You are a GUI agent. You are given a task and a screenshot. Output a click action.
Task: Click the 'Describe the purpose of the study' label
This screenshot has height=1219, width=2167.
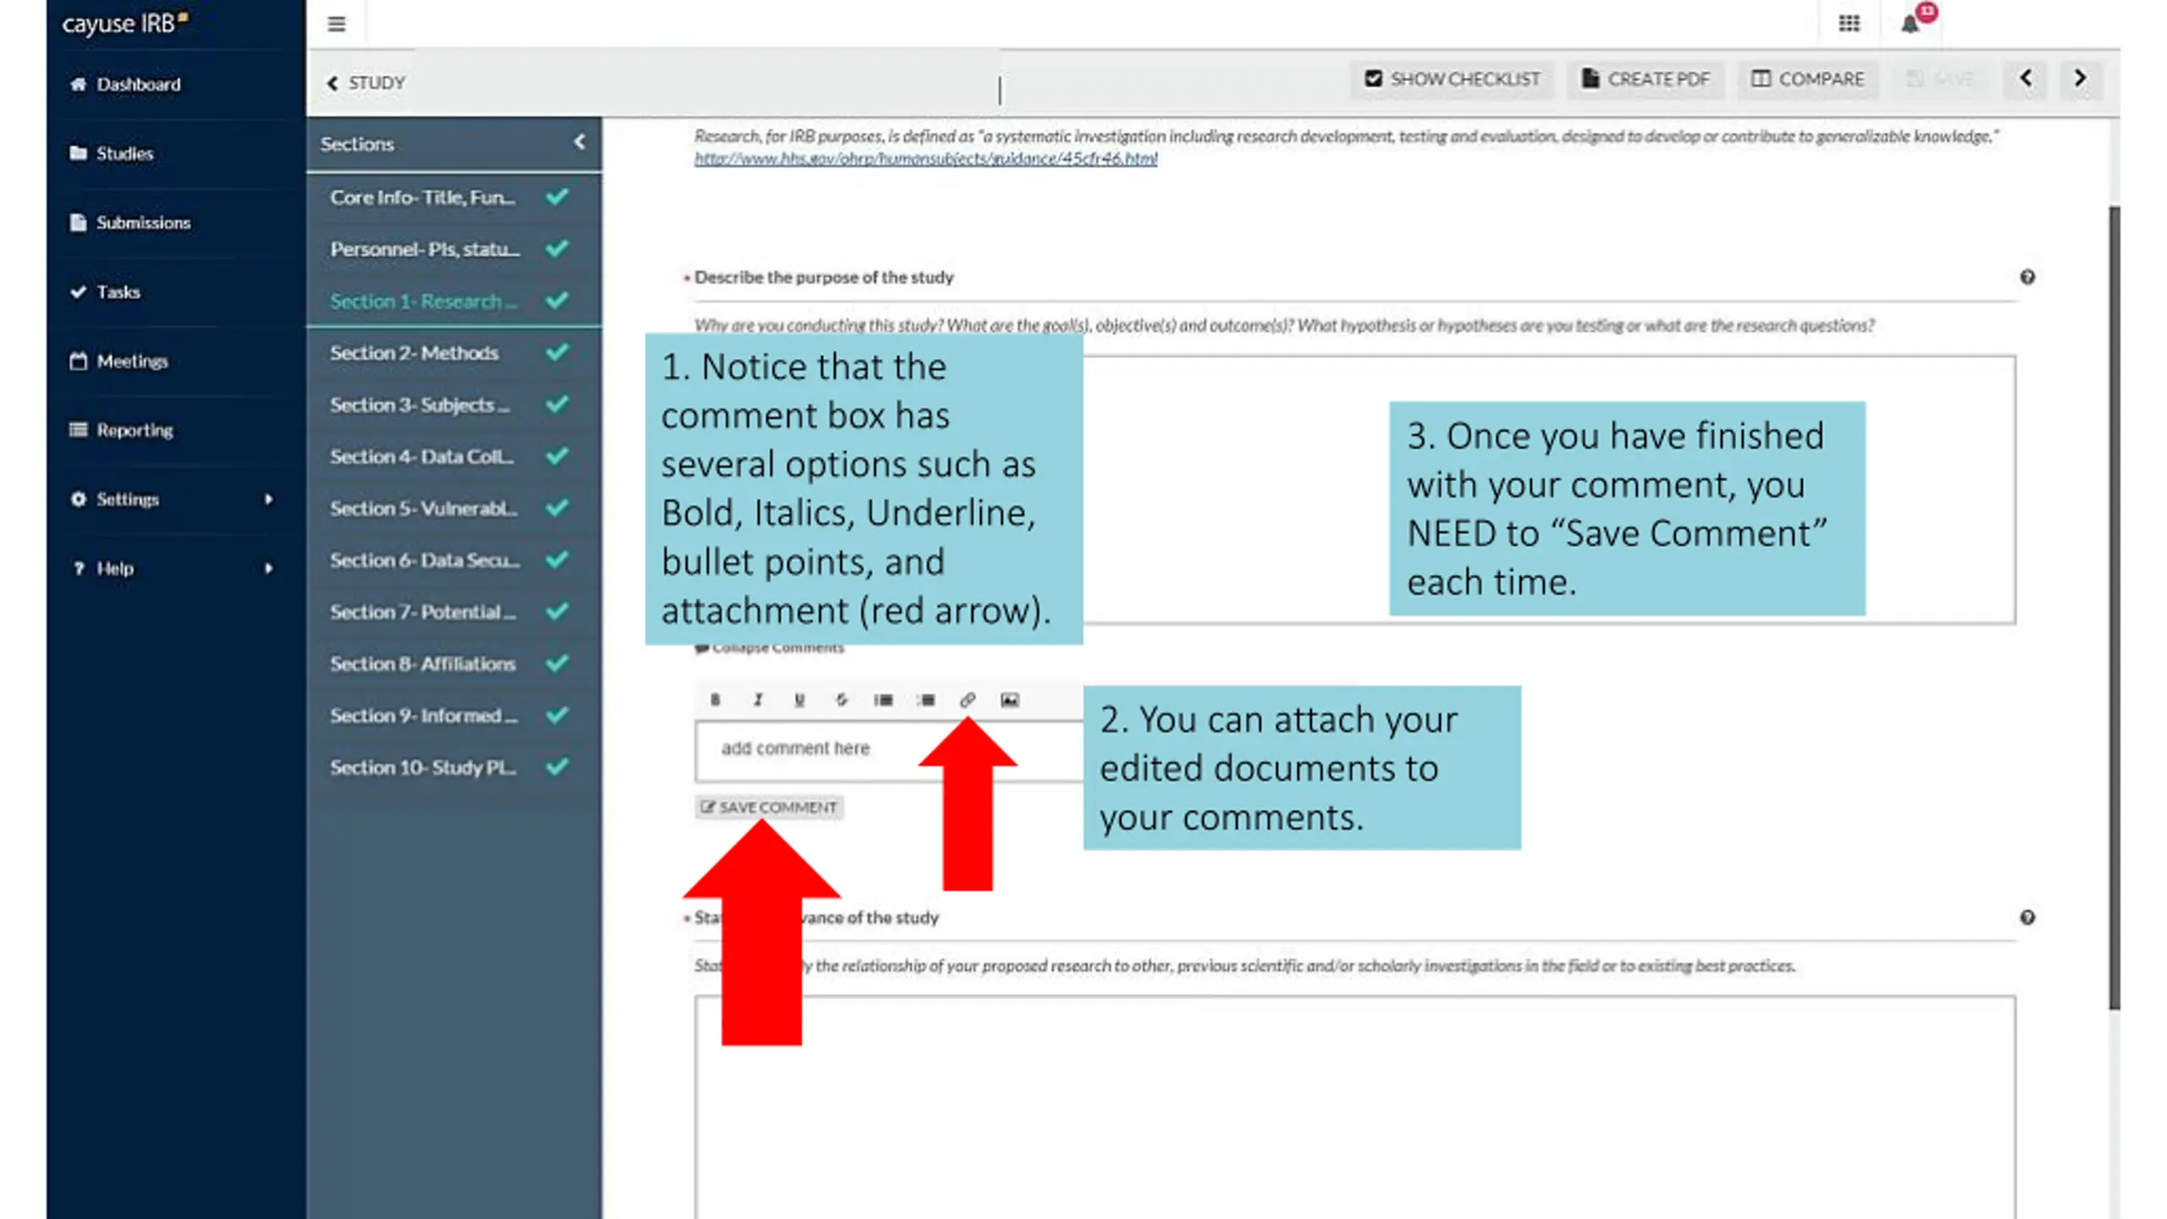pyautogui.click(x=824, y=277)
